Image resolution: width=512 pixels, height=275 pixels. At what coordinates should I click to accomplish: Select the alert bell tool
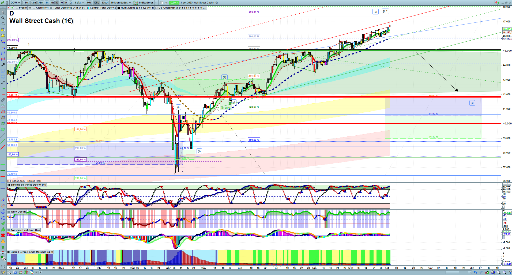tap(3, 36)
